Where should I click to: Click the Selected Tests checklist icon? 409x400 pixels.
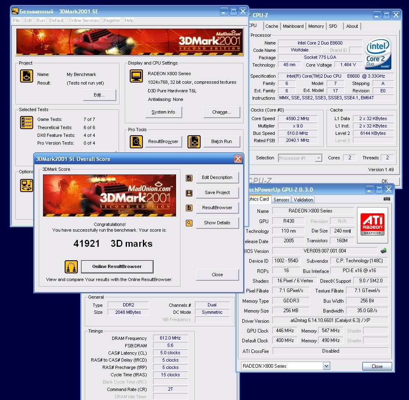pos(27,123)
